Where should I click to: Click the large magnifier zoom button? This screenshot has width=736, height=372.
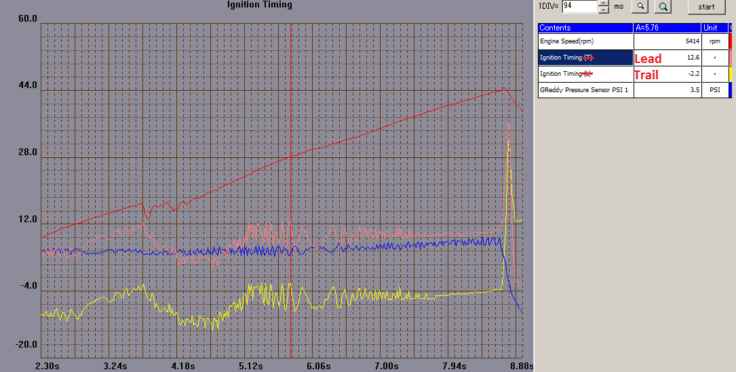[663, 6]
